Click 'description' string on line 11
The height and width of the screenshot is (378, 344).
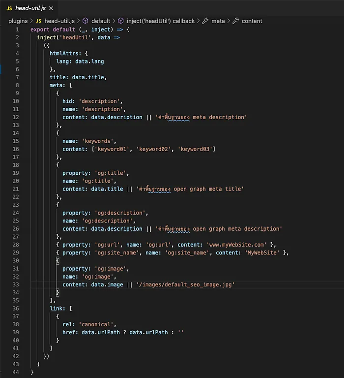coord(102,109)
